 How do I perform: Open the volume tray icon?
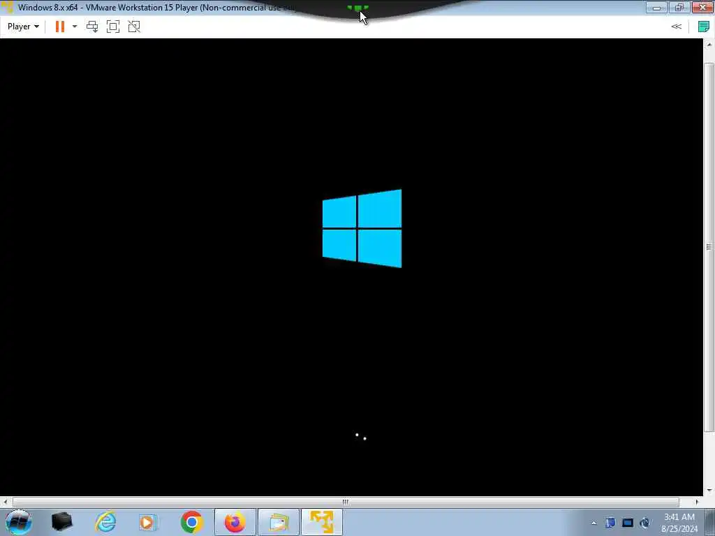click(x=644, y=523)
